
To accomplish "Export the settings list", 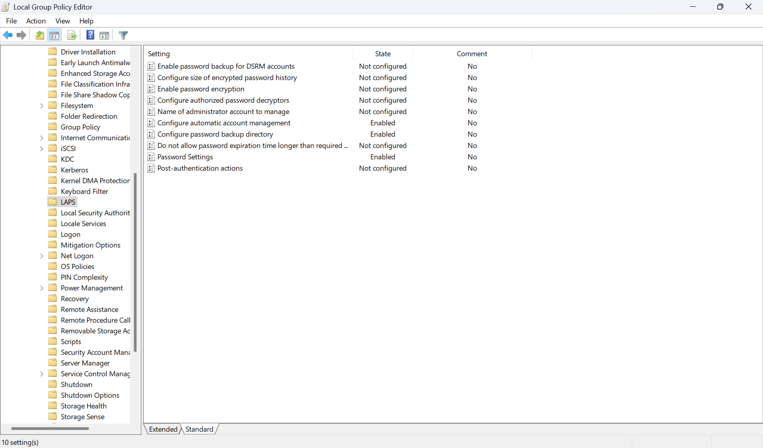I will (x=71, y=35).
